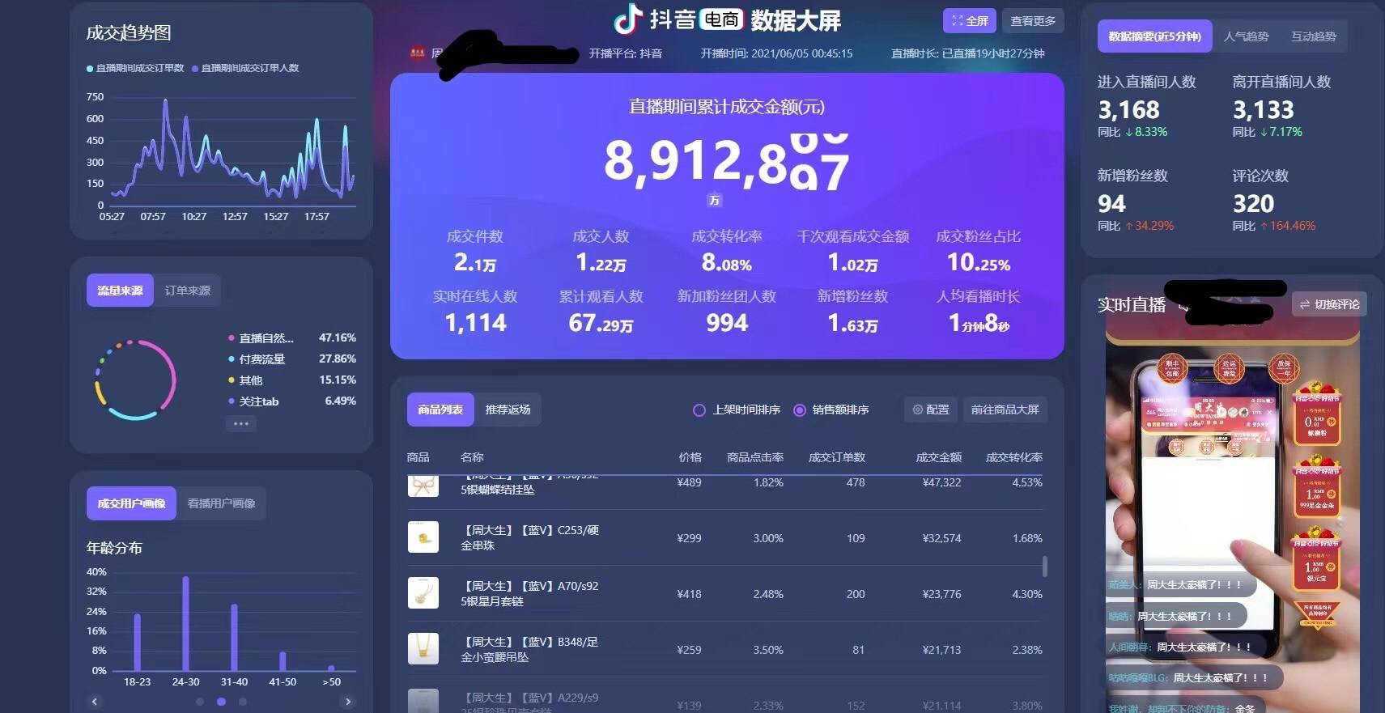Viewport: 1385px width, 713px height.
Task: Click the 商品点击率 column header
Action: click(754, 457)
